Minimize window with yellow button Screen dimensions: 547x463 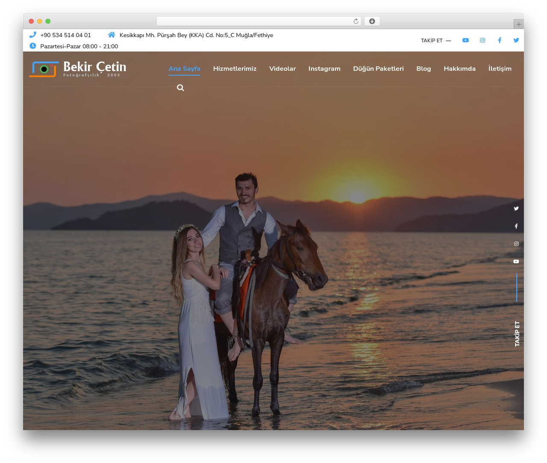pyautogui.click(x=39, y=21)
